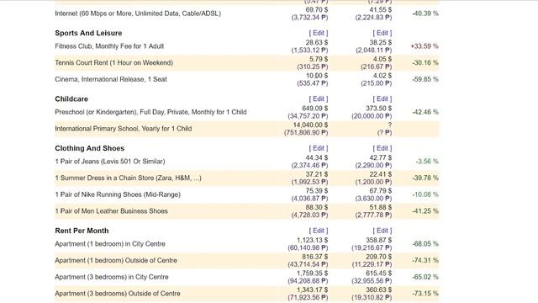Click Fitness Club difference +33.59 %

425,46
